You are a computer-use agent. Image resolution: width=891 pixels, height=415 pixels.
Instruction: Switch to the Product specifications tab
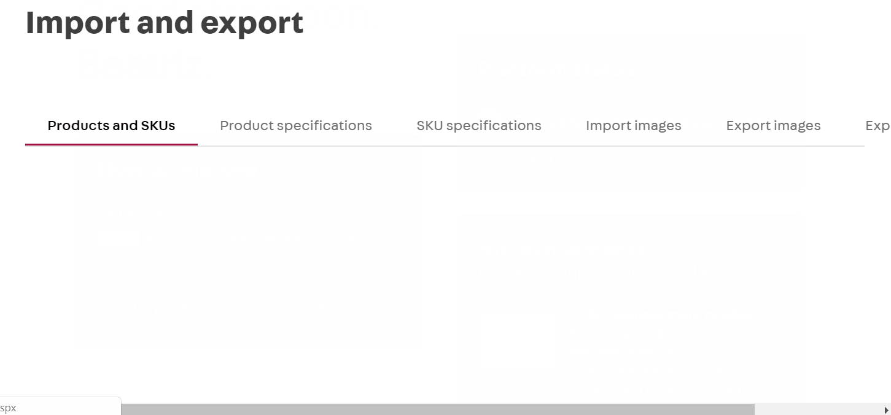[296, 125]
